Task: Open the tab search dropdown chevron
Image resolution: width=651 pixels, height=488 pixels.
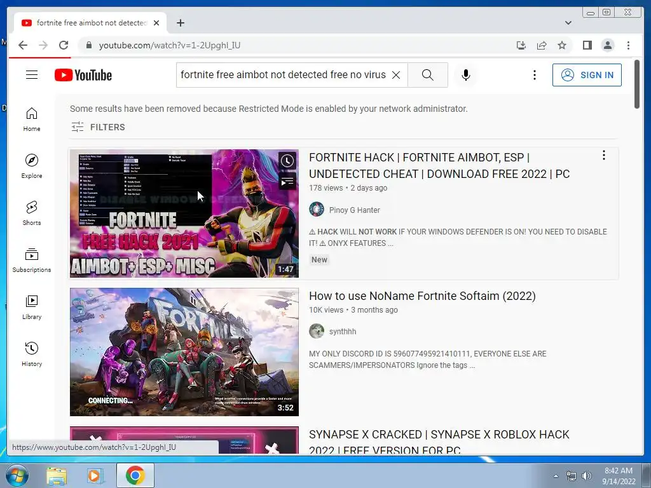Action: click(568, 23)
